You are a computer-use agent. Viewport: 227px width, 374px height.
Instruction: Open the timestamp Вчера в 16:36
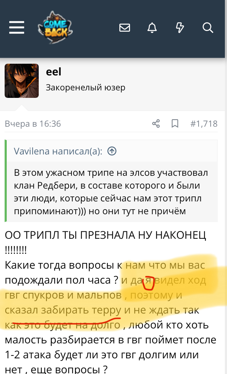(x=33, y=123)
